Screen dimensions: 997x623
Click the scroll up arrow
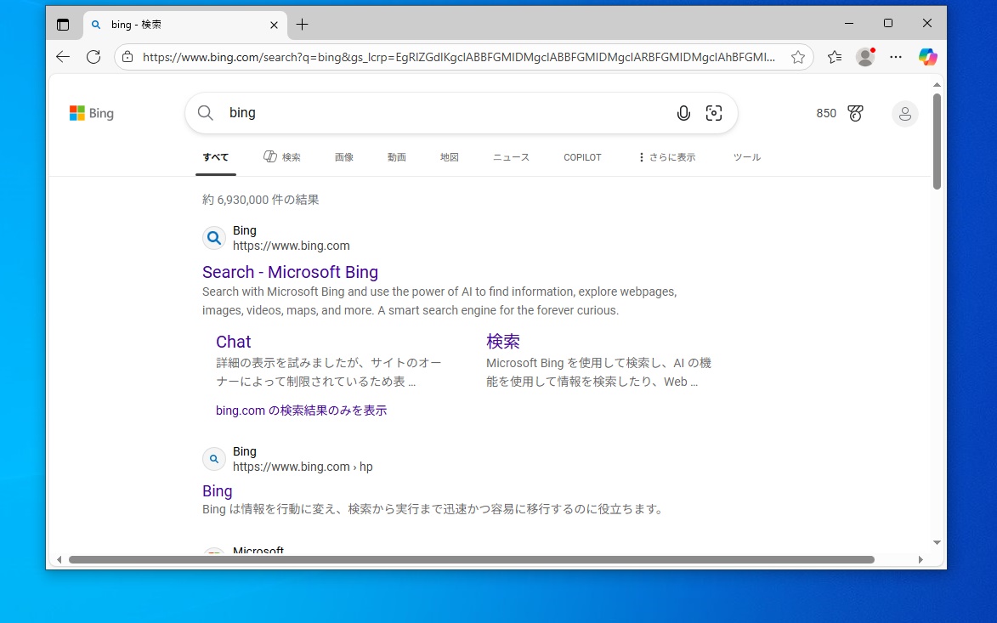[937, 84]
